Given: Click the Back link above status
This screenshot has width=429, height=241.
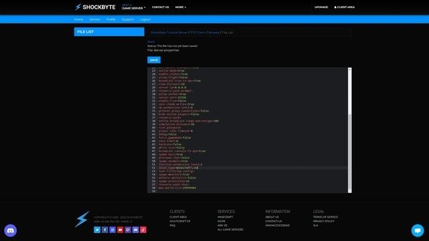Looking at the screenshot, I should [151, 42].
